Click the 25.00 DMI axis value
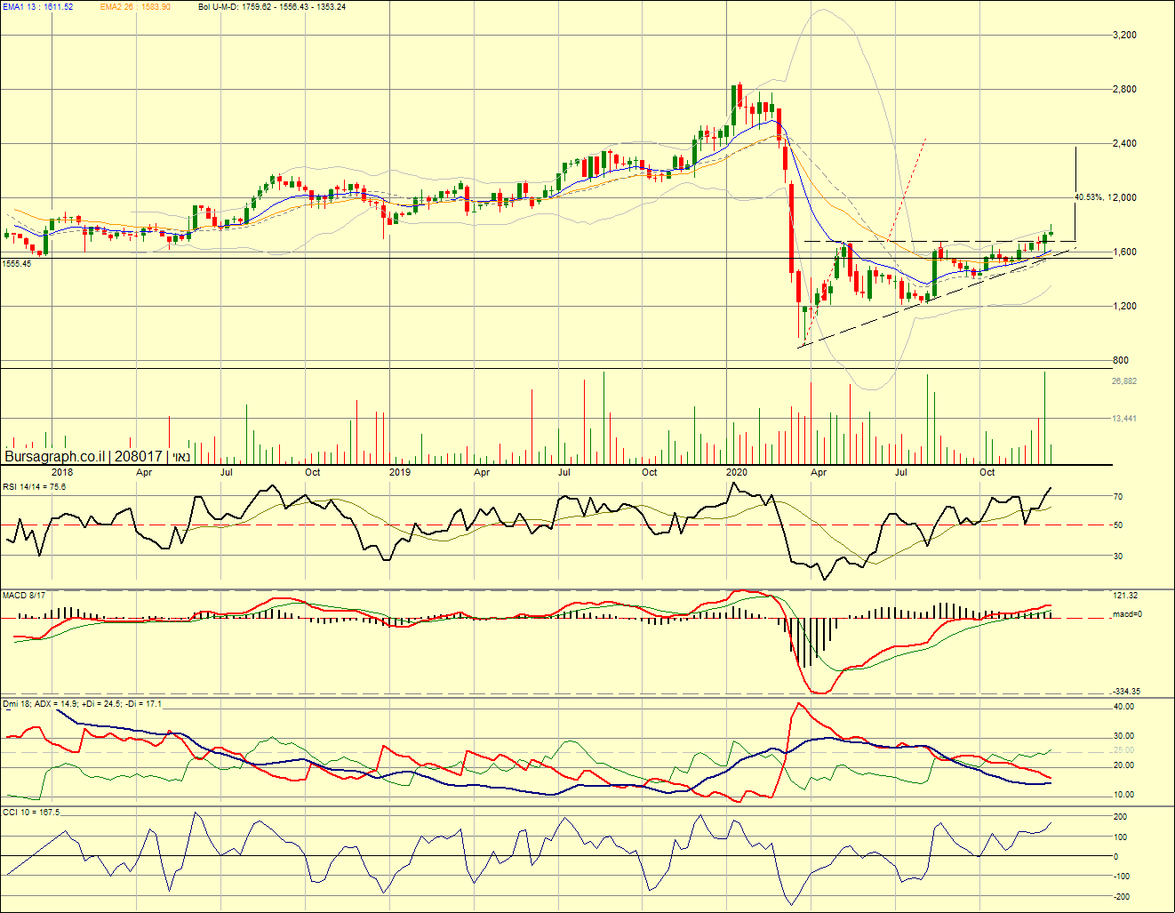 tap(1123, 750)
